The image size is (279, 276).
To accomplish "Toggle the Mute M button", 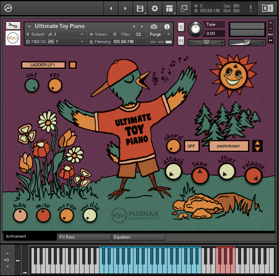I will click(181, 41).
